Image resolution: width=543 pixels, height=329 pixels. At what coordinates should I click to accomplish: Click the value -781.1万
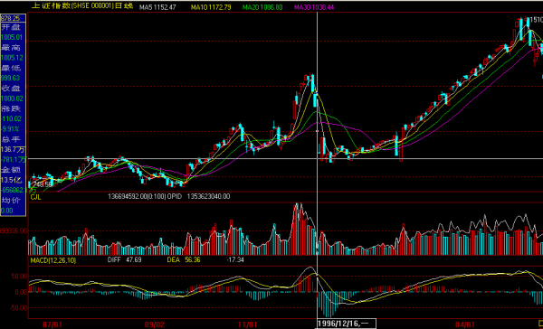point(14,160)
